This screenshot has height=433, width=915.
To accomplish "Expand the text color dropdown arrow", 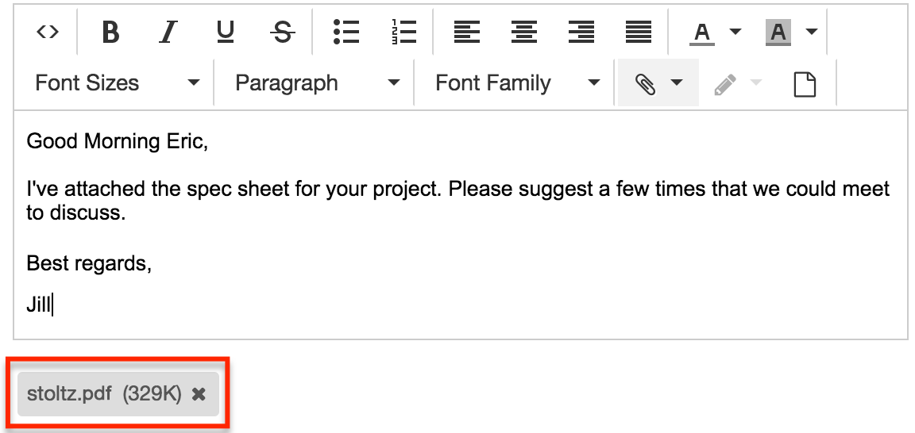I will (x=735, y=32).
